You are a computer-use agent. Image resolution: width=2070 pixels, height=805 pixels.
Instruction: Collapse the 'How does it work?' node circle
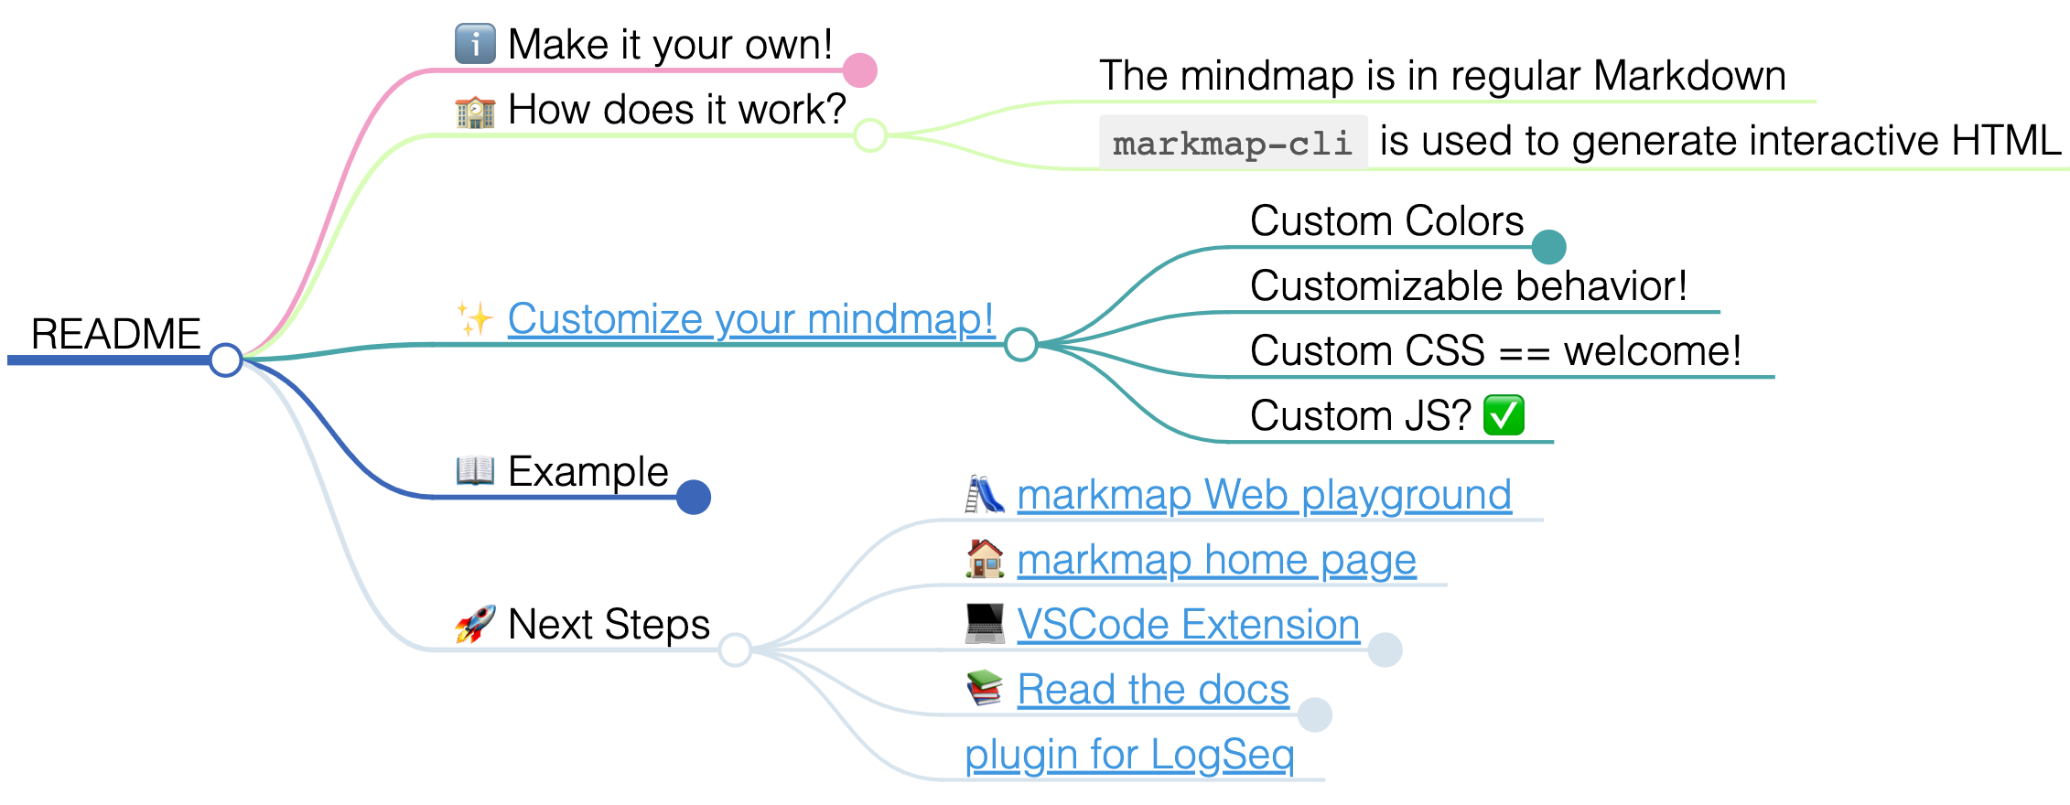tap(870, 135)
